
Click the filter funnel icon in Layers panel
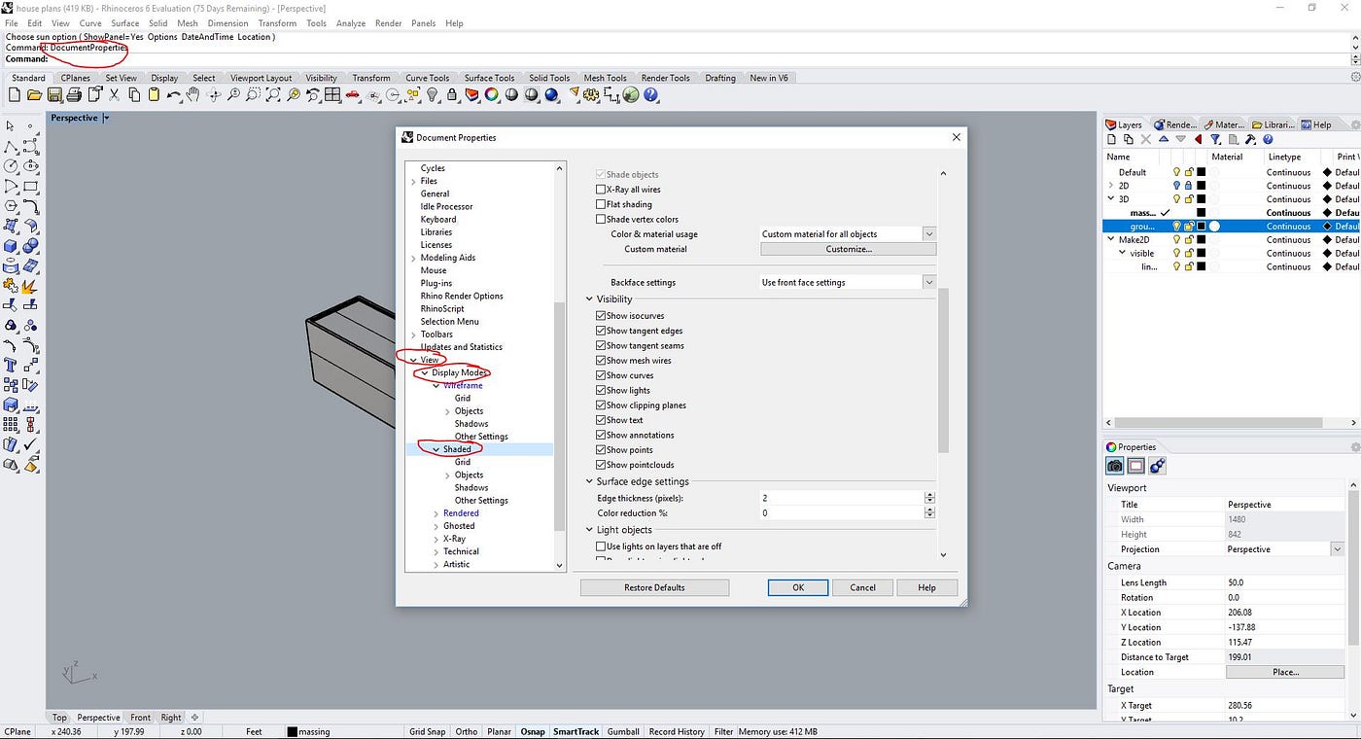pos(1216,140)
